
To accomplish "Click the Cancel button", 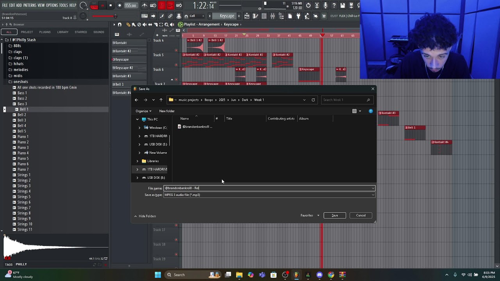I will pos(361,215).
